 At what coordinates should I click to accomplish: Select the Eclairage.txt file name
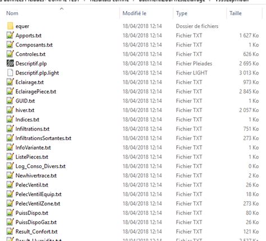point(30,82)
